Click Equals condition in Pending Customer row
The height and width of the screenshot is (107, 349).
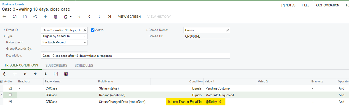click(x=177, y=88)
